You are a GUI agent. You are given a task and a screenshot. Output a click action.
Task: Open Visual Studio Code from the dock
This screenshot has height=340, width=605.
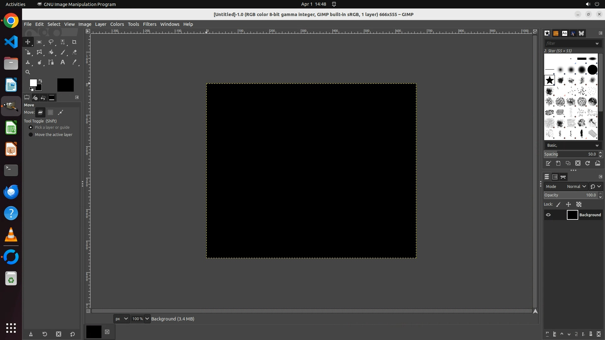11,42
